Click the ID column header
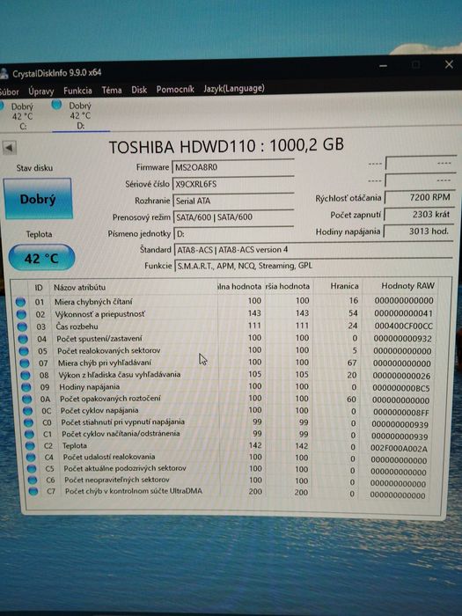This screenshot has height=616, width=462. (39, 288)
